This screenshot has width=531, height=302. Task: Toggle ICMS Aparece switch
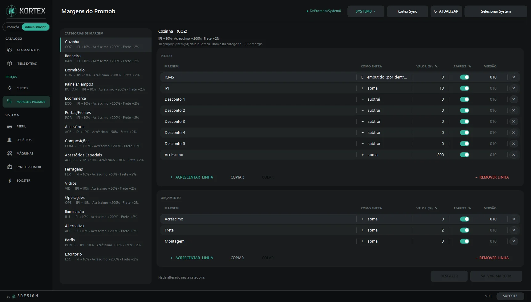[464, 77]
